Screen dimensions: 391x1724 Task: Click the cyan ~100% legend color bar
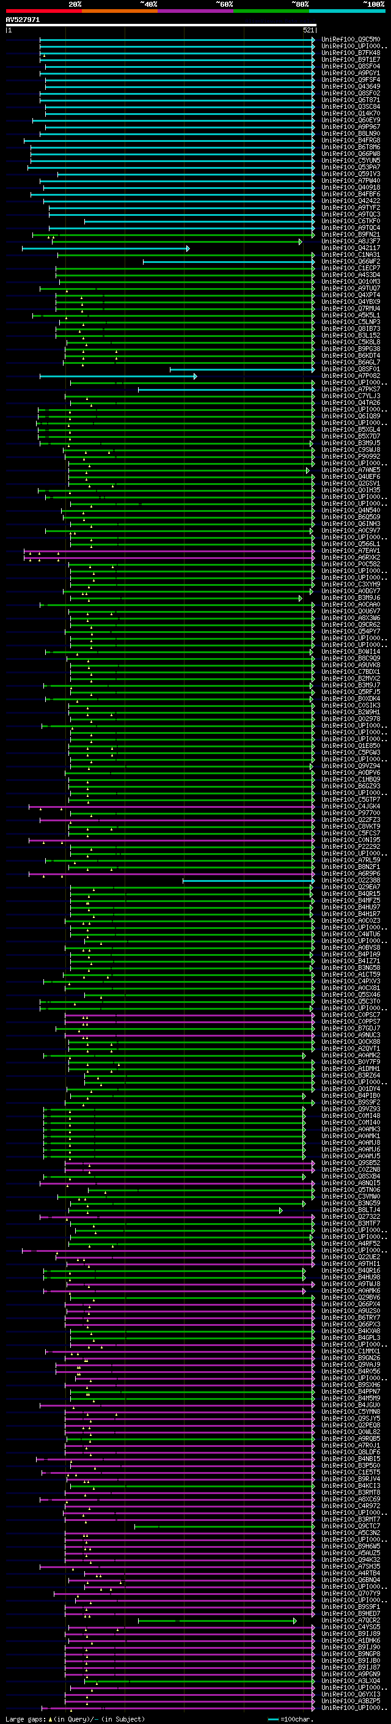pyautogui.click(x=347, y=11)
